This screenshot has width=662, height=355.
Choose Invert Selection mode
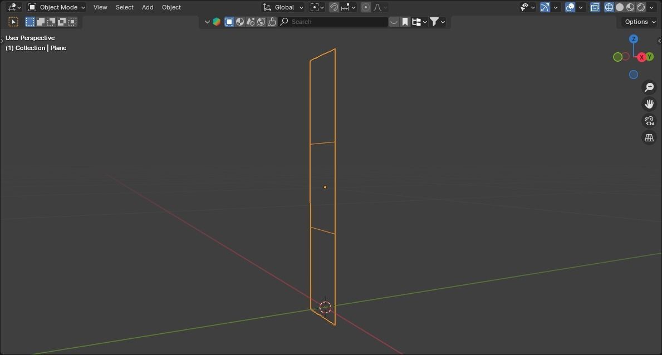[62, 22]
